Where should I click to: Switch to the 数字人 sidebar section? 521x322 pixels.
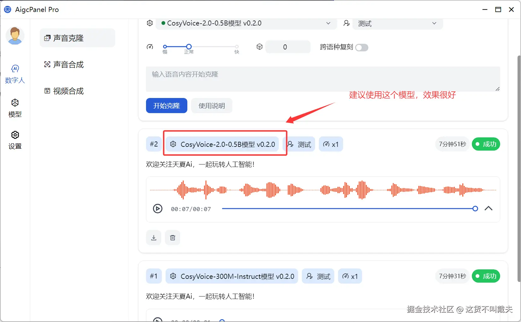coord(15,74)
